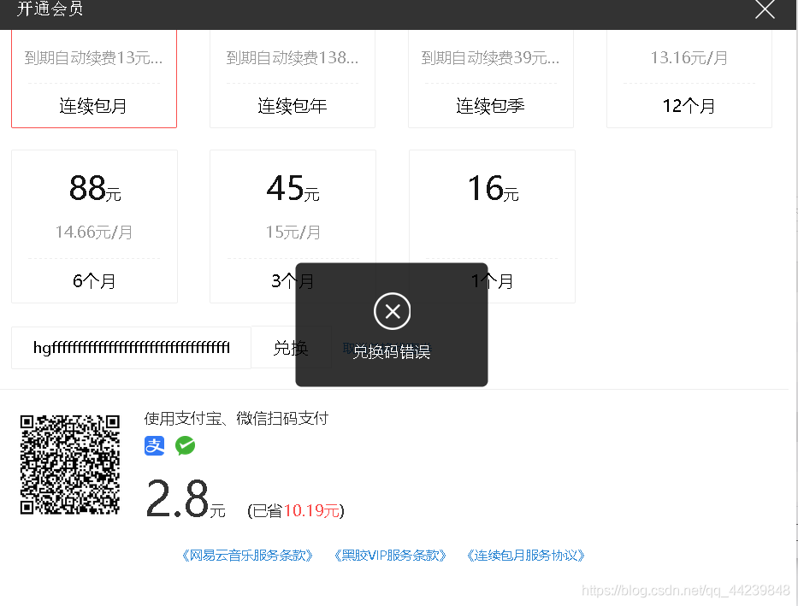
Task: Click the 2.8元 price text
Action: tap(186, 498)
